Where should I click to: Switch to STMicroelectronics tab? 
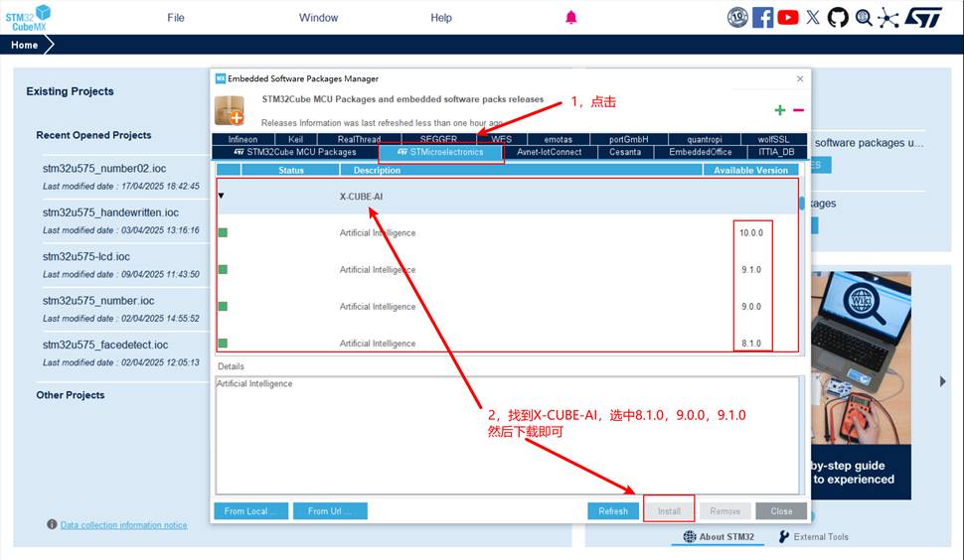pos(441,152)
